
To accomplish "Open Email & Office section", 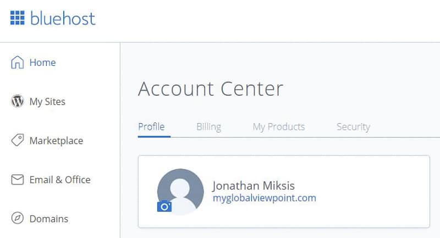I will click(x=60, y=180).
